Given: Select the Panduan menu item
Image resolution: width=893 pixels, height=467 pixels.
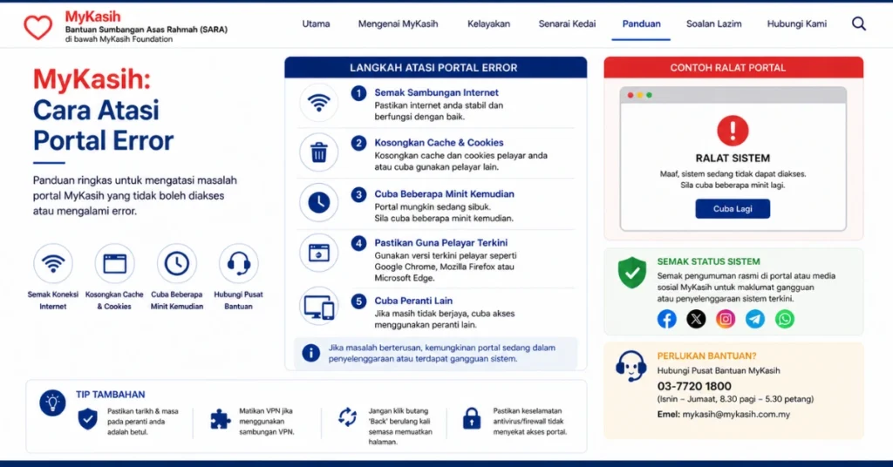Looking at the screenshot, I should (641, 24).
